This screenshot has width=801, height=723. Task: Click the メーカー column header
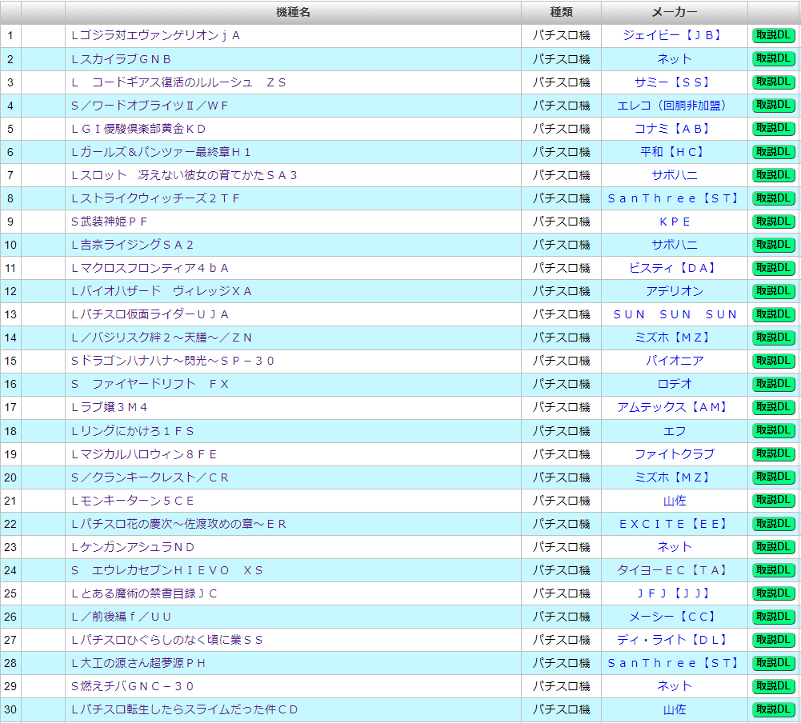[x=675, y=12]
